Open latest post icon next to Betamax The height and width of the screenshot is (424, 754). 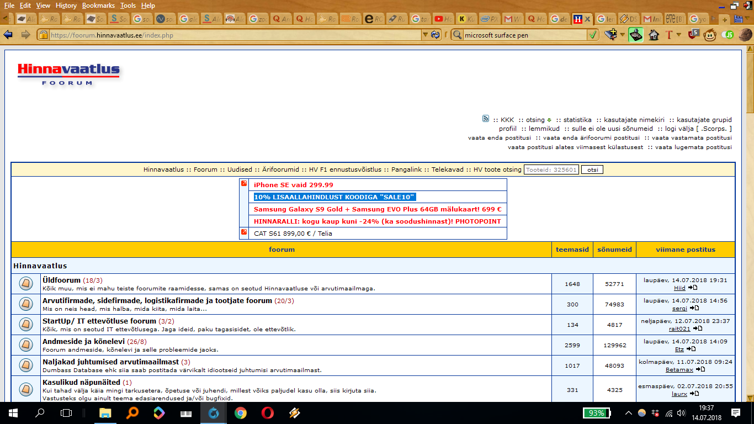point(700,369)
